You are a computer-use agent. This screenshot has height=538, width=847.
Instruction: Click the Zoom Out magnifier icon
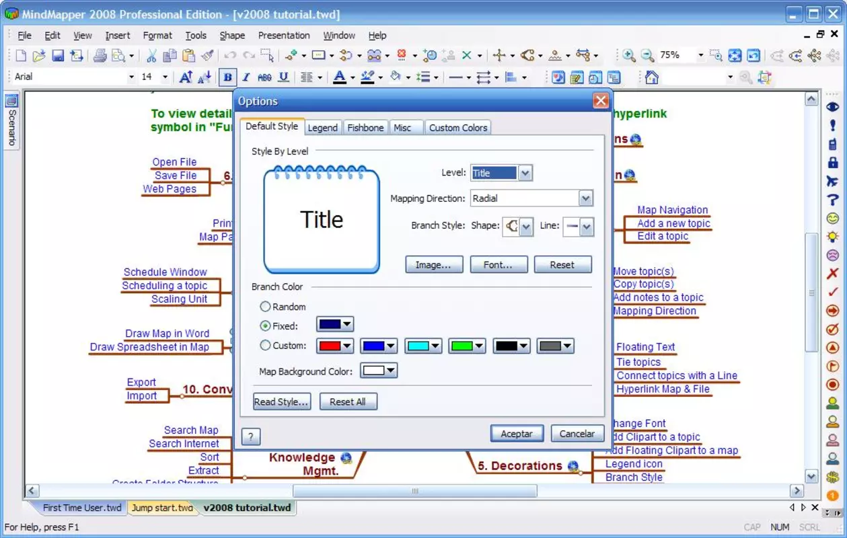647,56
